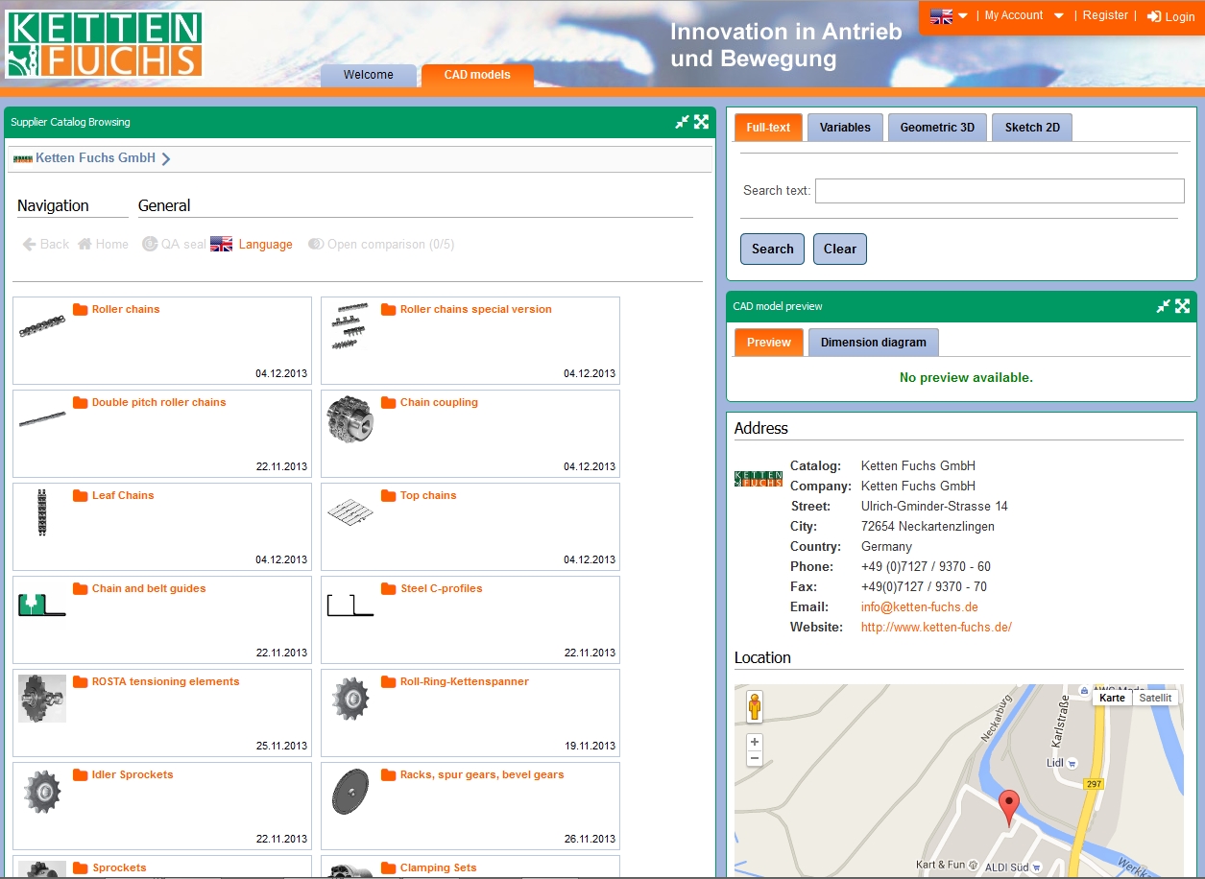This screenshot has height=879, width=1205.
Task: Expand the My Account dropdown
Action: pos(1058,16)
